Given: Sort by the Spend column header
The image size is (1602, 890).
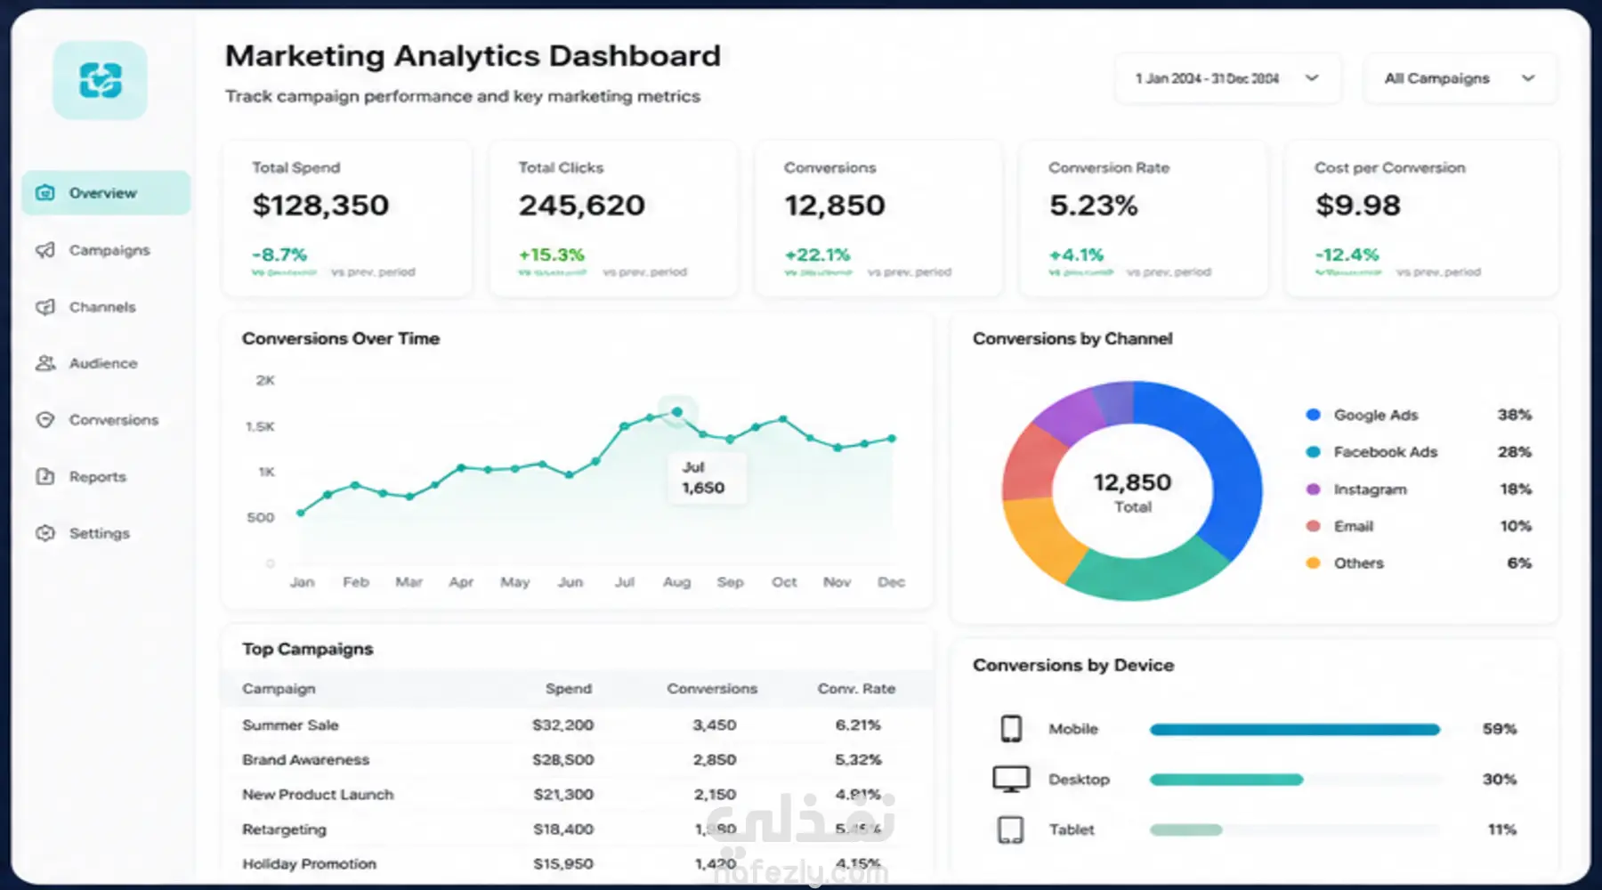Looking at the screenshot, I should [569, 689].
